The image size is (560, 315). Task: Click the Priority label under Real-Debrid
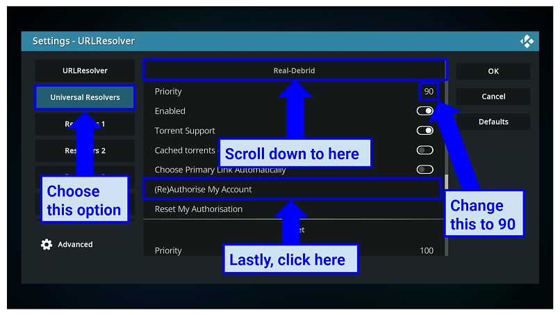(x=168, y=92)
